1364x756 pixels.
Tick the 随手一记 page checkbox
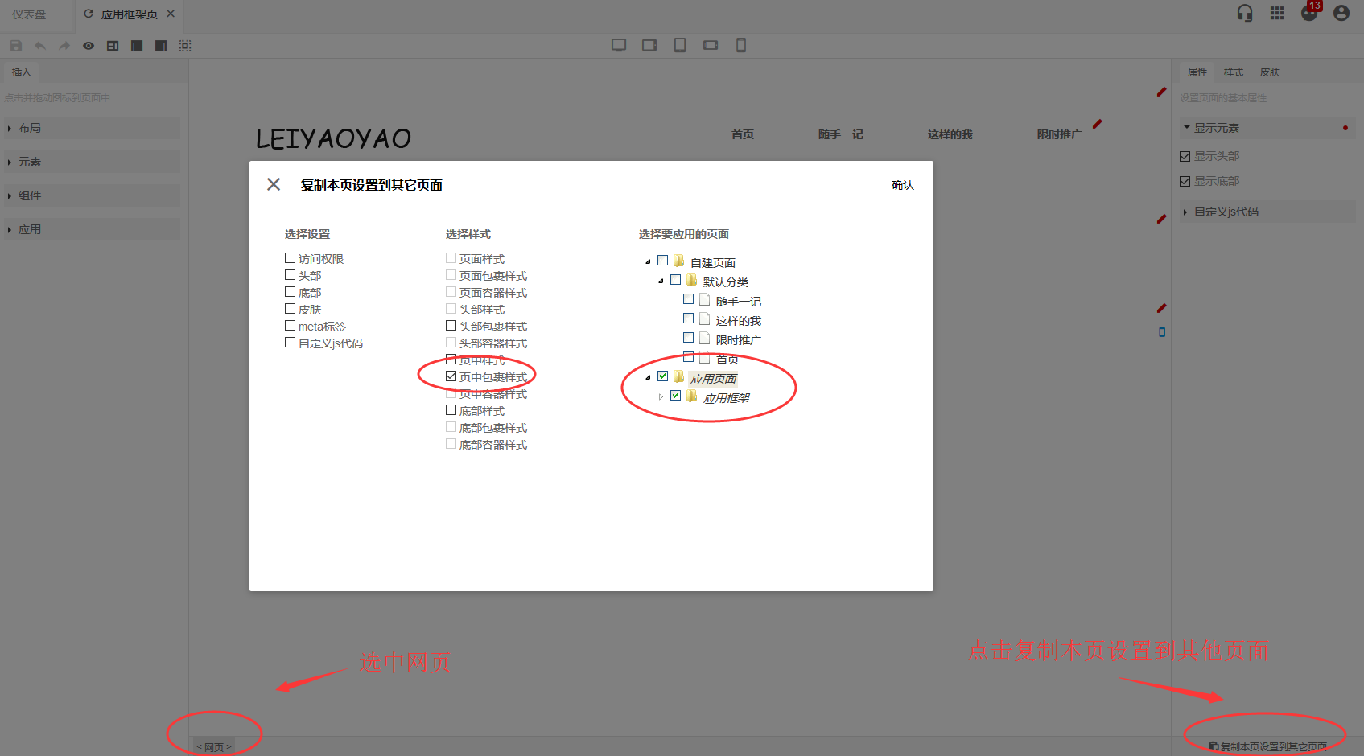[x=689, y=299]
